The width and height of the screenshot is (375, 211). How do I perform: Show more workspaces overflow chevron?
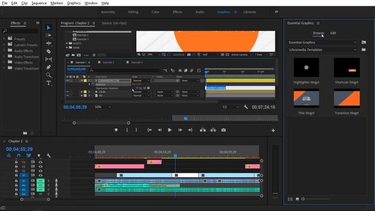(x=276, y=12)
